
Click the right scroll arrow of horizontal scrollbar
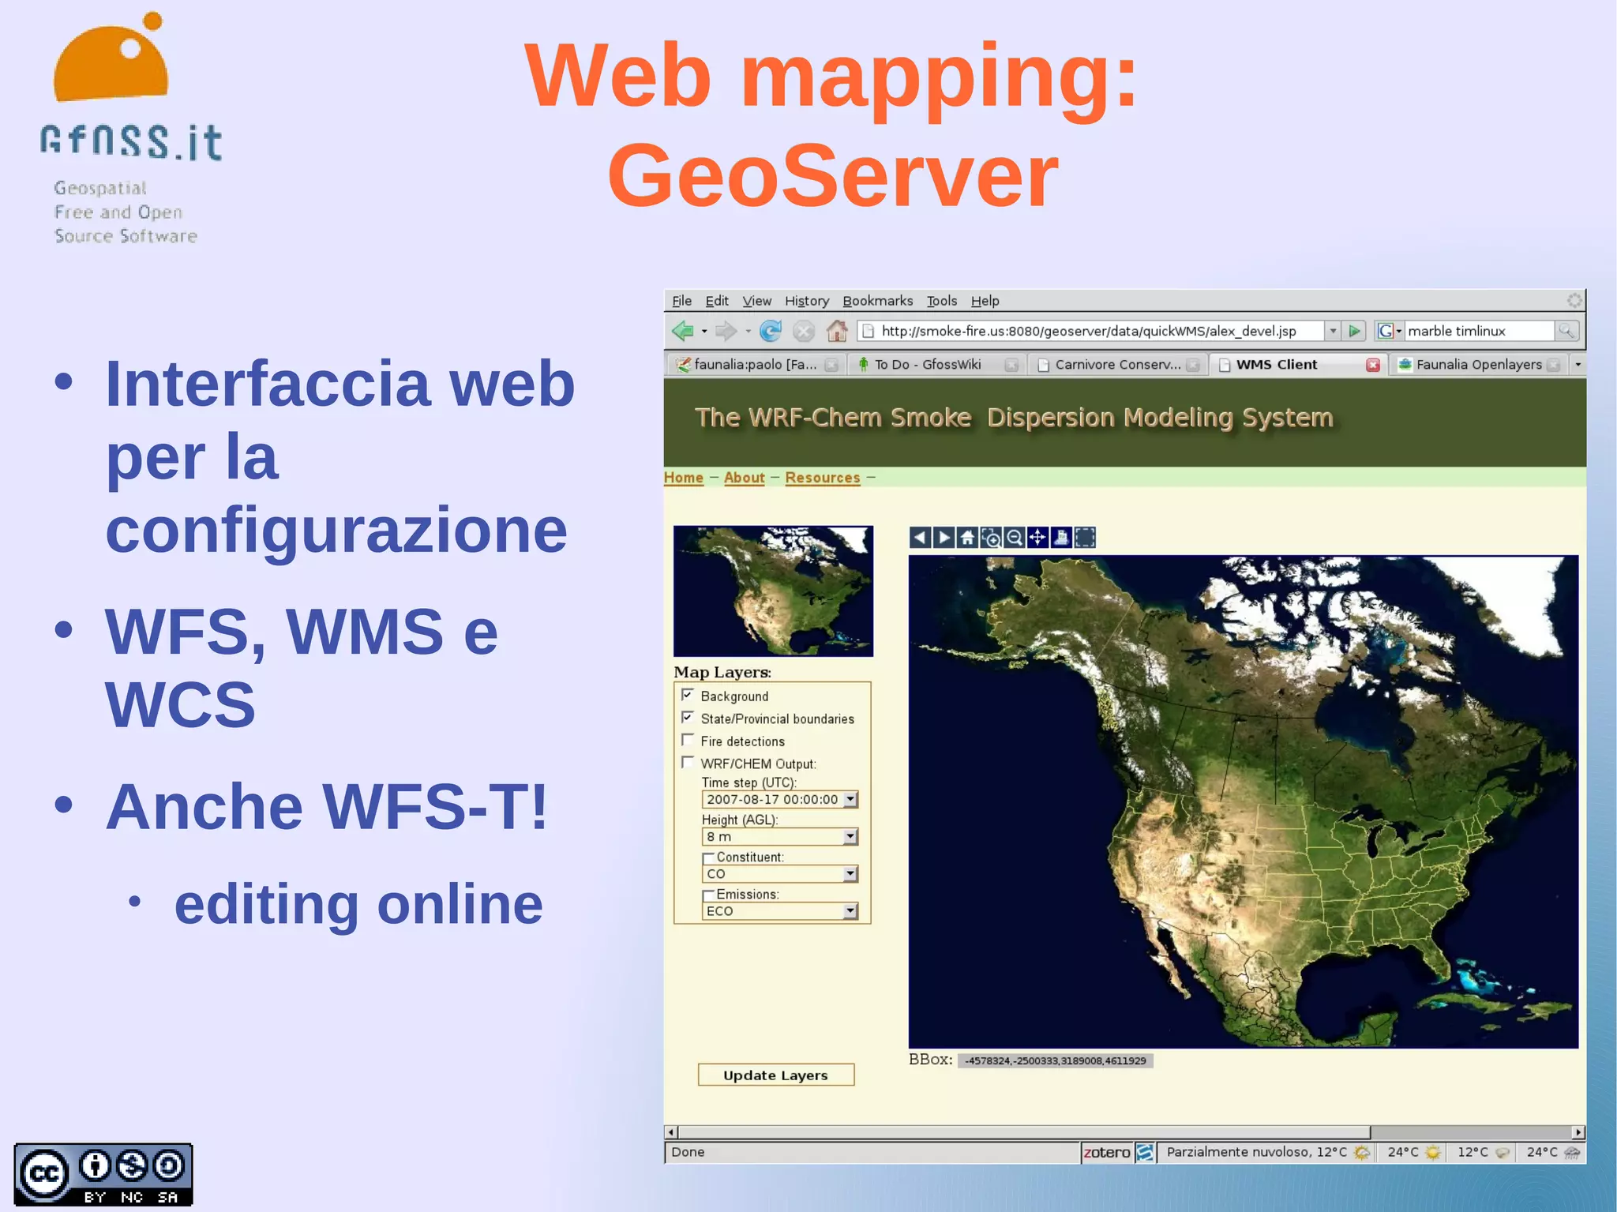coord(1578,1132)
